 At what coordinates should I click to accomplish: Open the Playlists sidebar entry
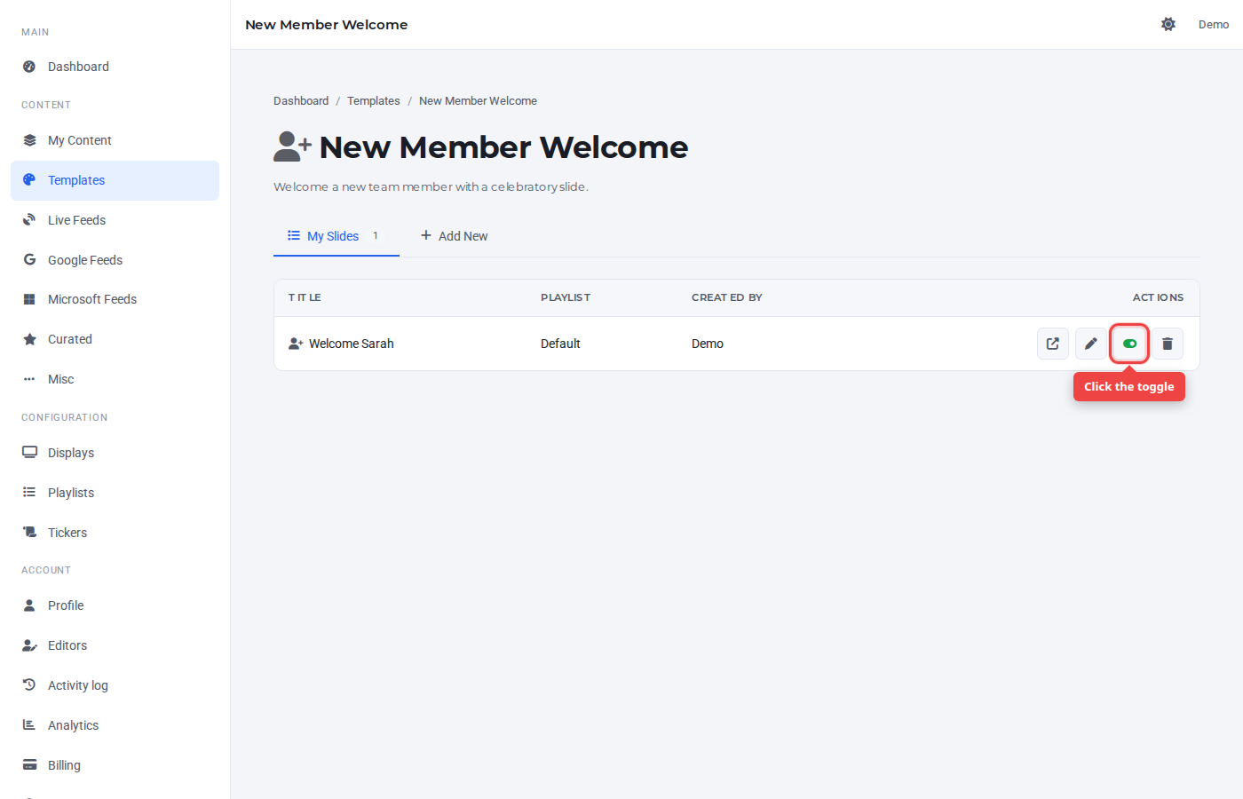(x=115, y=493)
